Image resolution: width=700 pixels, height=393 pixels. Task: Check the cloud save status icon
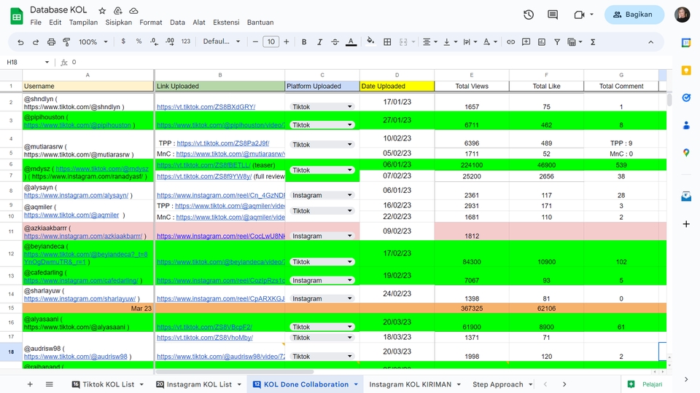[133, 11]
